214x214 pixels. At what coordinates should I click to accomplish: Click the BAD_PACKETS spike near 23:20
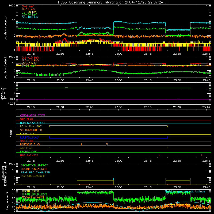[x=159, y=155]
